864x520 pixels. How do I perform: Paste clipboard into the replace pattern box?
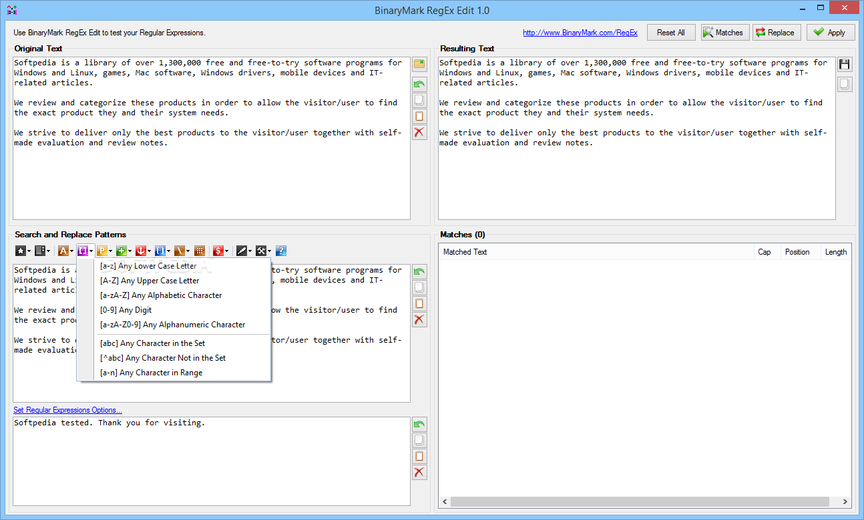(x=419, y=457)
